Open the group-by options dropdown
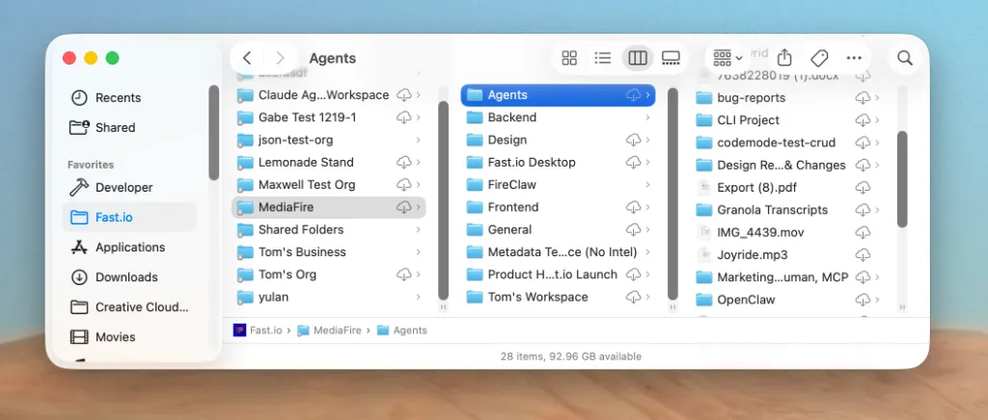 [727, 58]
